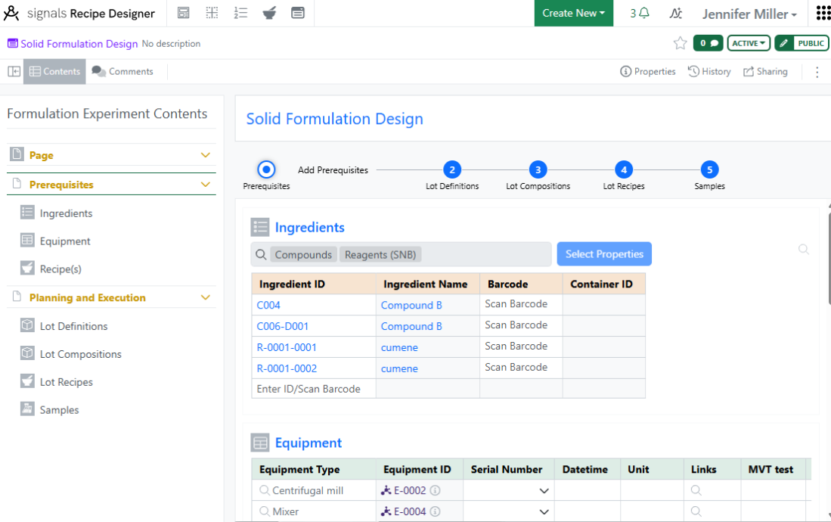Switch to the Comments tab
This screenshot has width=831, height=522.
(x=122, y=72)
